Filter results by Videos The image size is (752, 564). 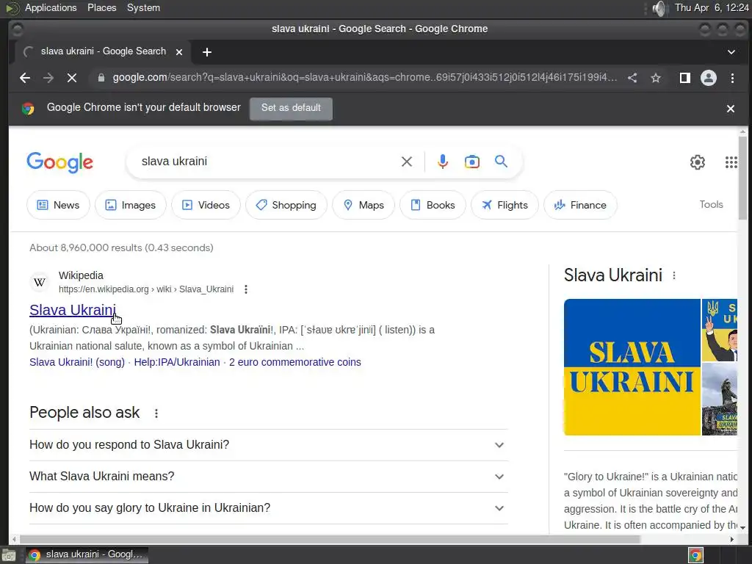(206, 206)
